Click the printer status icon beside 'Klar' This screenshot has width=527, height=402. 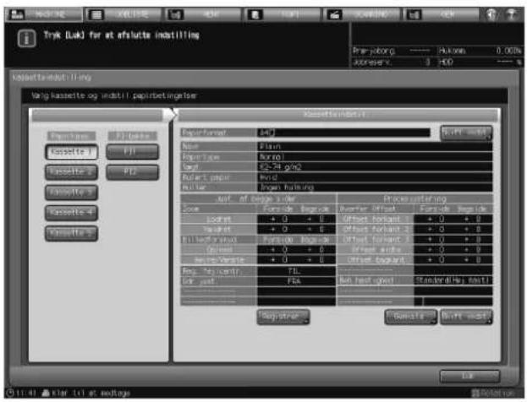point(46,393)
